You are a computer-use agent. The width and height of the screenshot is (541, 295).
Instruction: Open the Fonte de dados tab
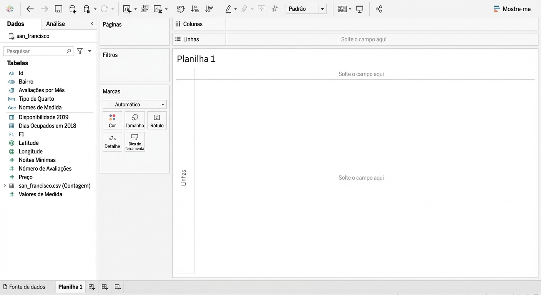point(24,287)
